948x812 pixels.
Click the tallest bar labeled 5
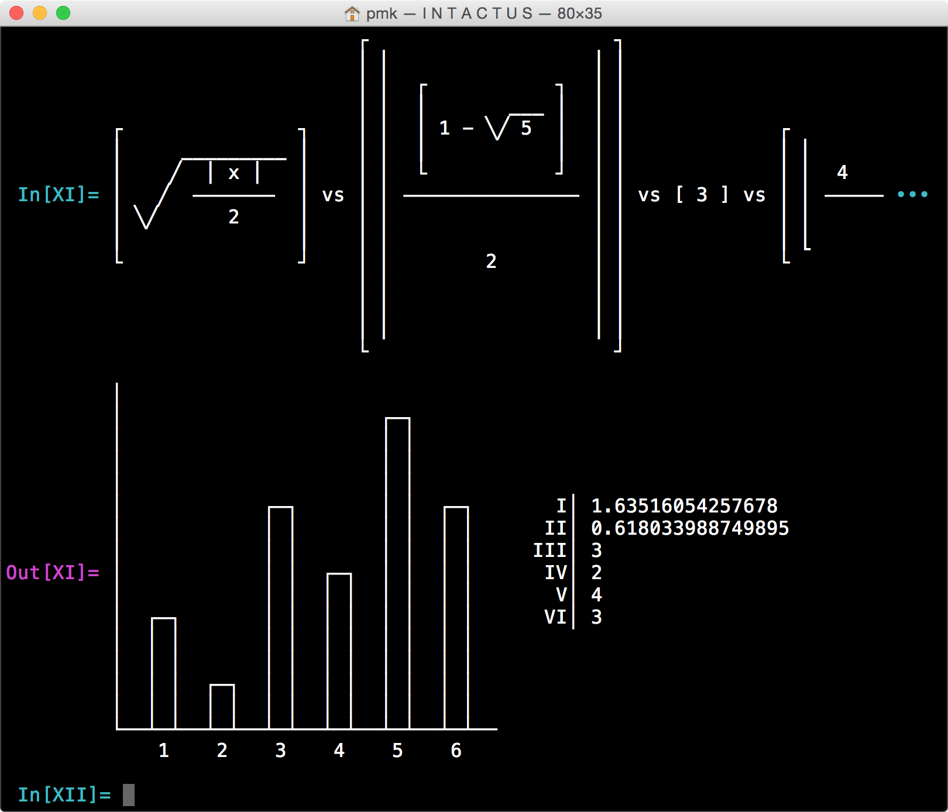click(x=398, y=573)
